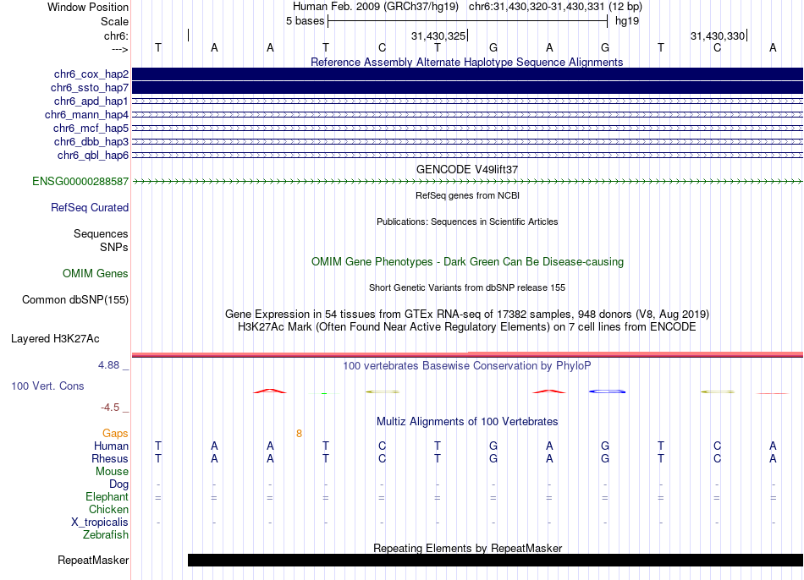Click the 5 bases scale bar
The width and height of the screenshot is (804, 580).
point(468,21)
